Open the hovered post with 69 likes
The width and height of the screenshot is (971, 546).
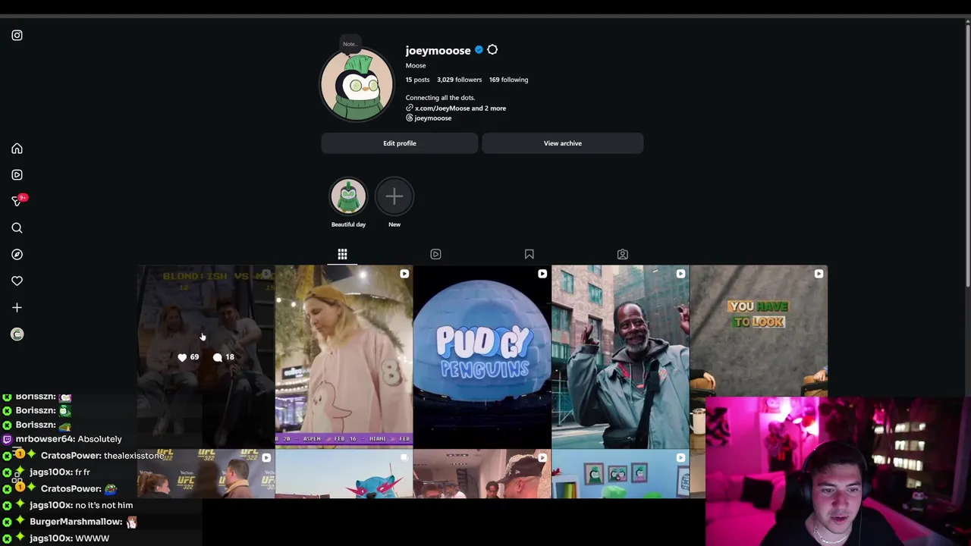[206, 356]
